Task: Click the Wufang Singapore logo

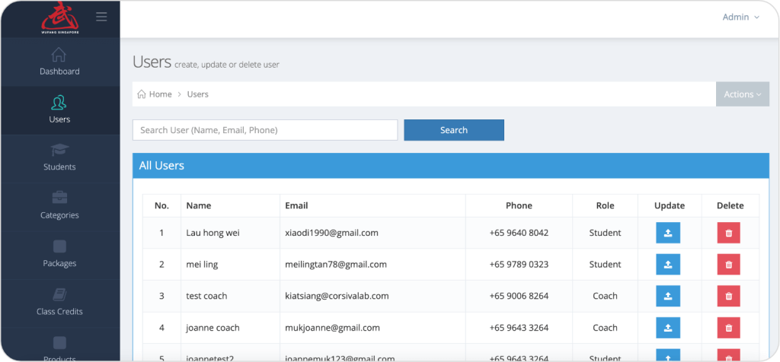Action: click(x=59, y=18)
